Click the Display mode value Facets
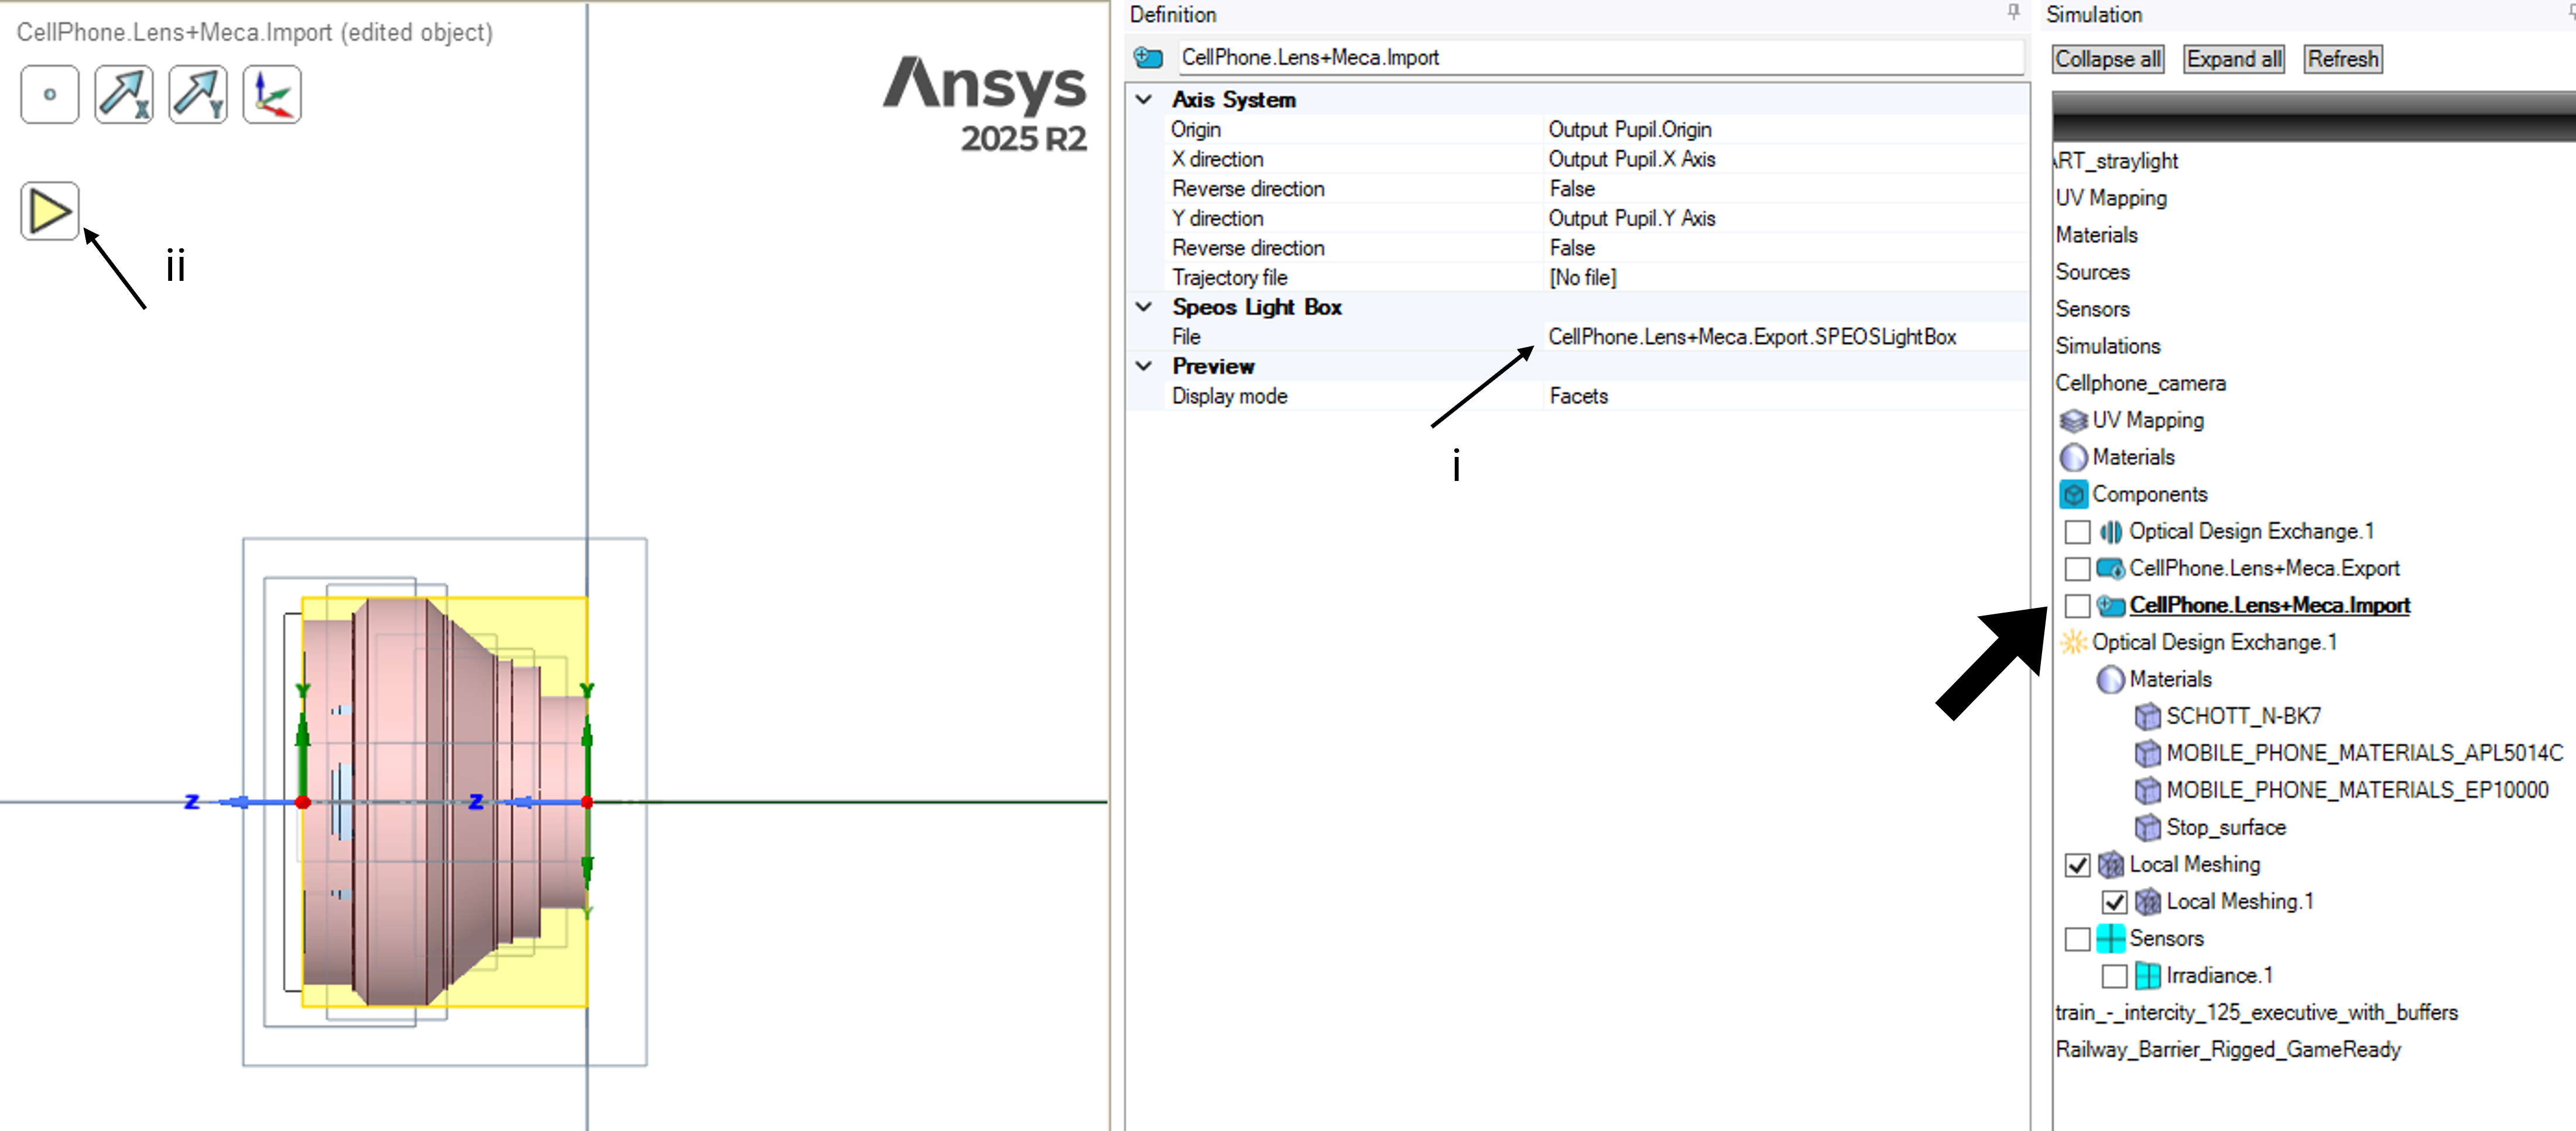The width and height of the screenshot is (2576, 1131). [1578, 397]
